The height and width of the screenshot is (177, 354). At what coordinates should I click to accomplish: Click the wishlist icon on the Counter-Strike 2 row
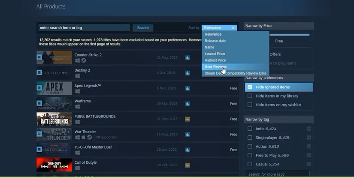point(39,57)
